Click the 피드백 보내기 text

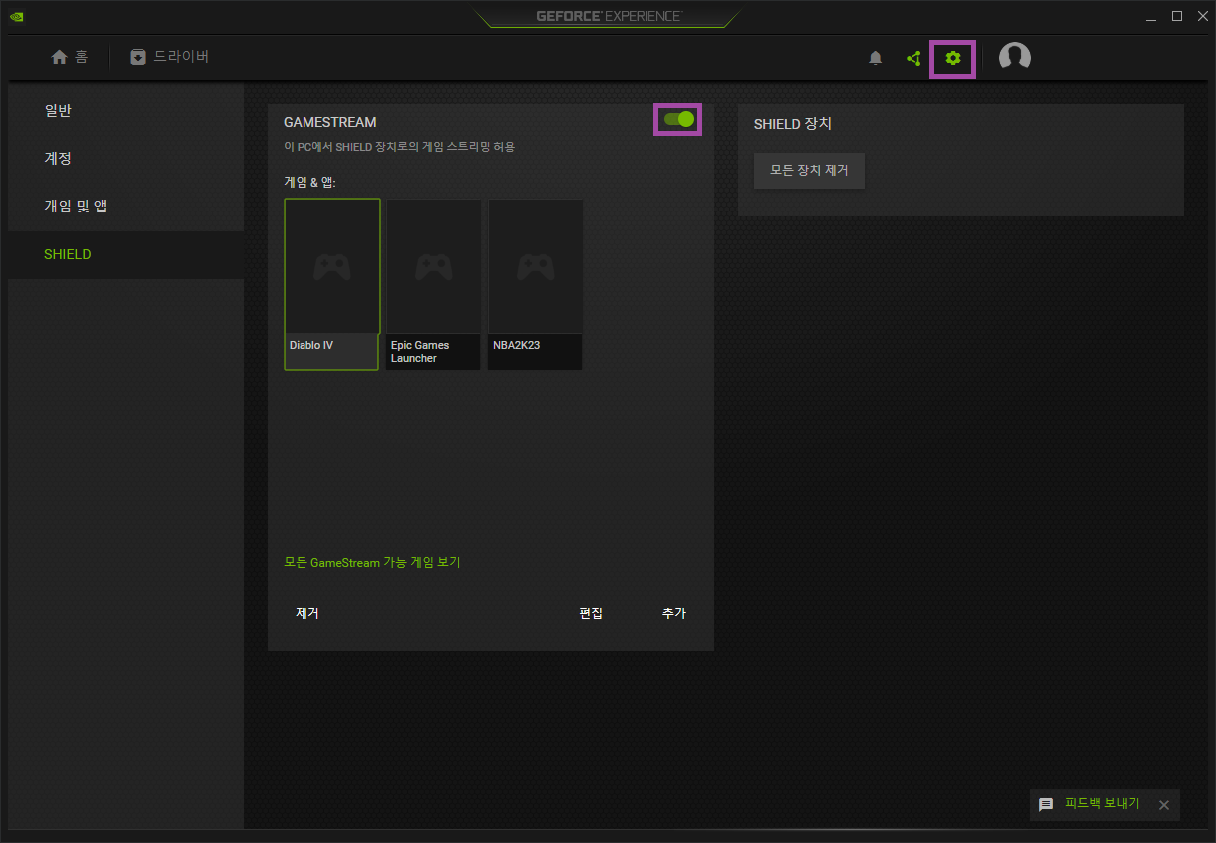(x=1102, y=803)
